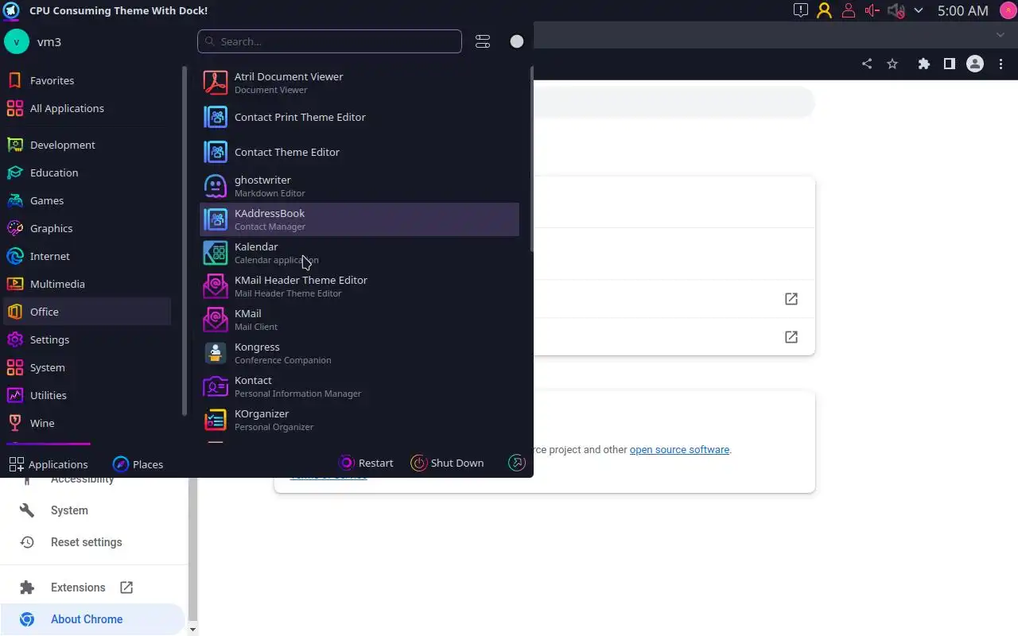
Task: Click the Shut Down button
Action: [x=448, y=463]
